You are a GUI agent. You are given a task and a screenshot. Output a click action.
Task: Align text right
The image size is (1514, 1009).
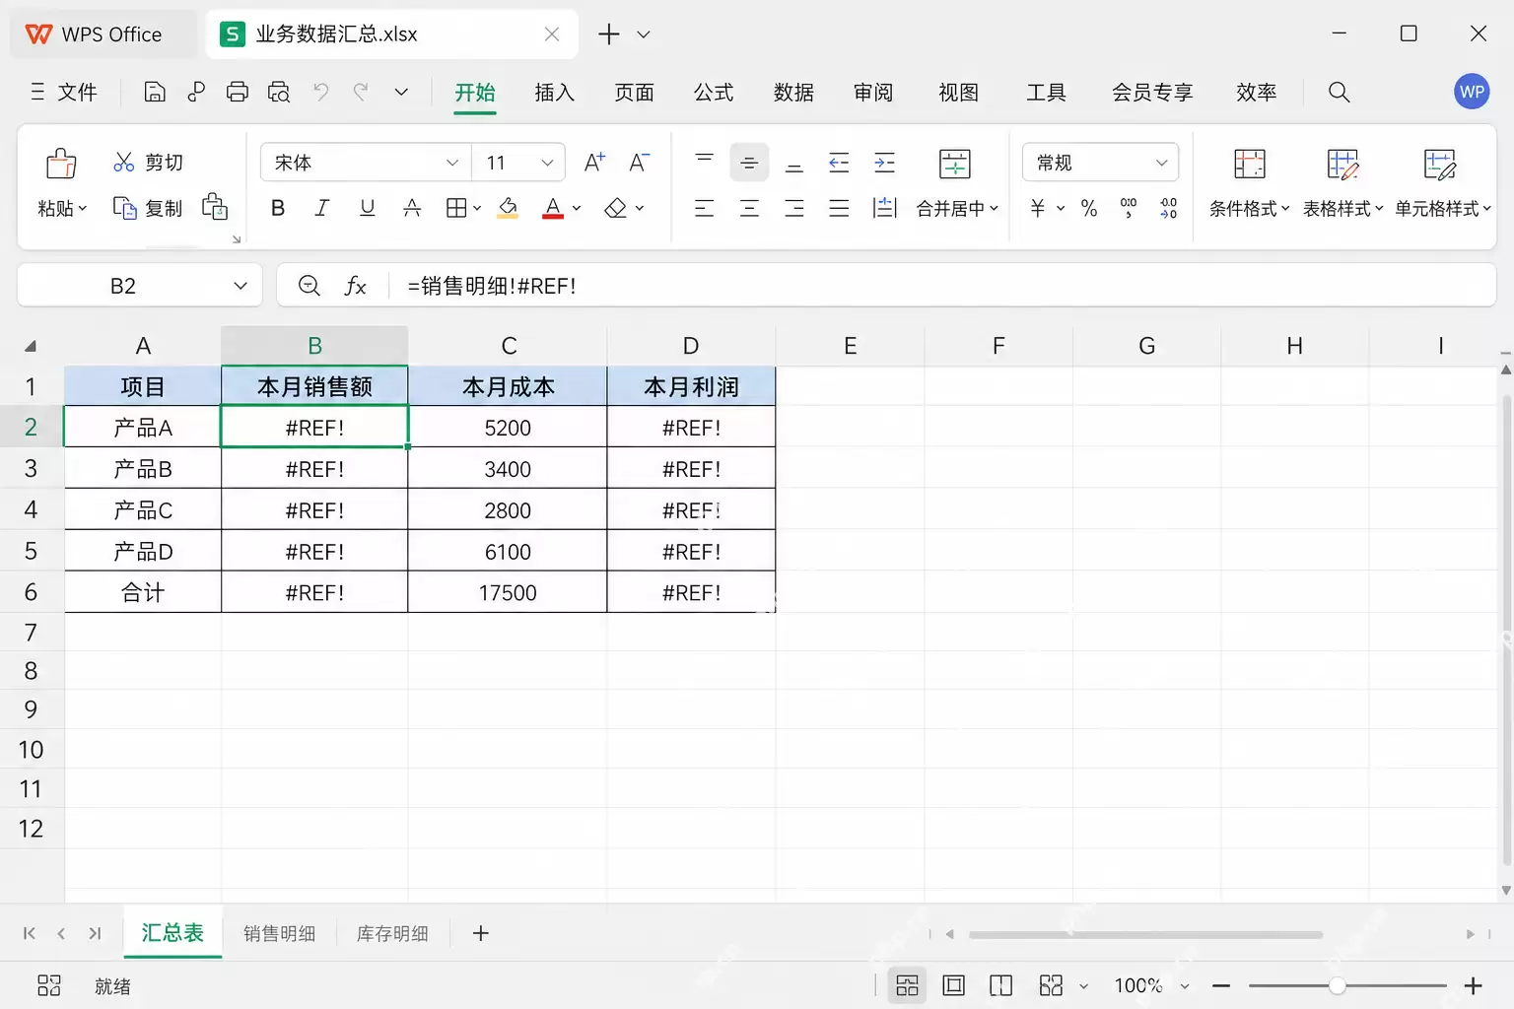(x=793, y=208)
